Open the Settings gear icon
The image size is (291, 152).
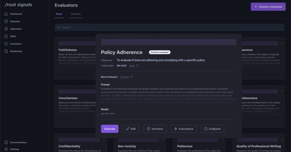(x=6, y=149)
